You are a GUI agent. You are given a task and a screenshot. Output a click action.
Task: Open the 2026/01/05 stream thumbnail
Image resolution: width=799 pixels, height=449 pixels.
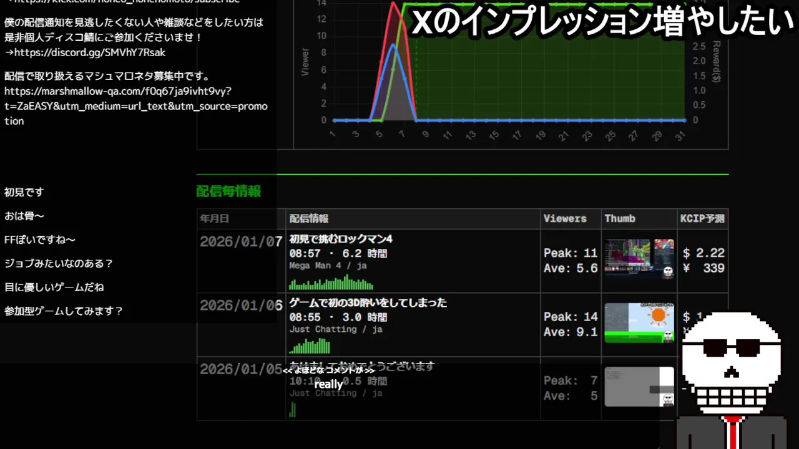639,387
